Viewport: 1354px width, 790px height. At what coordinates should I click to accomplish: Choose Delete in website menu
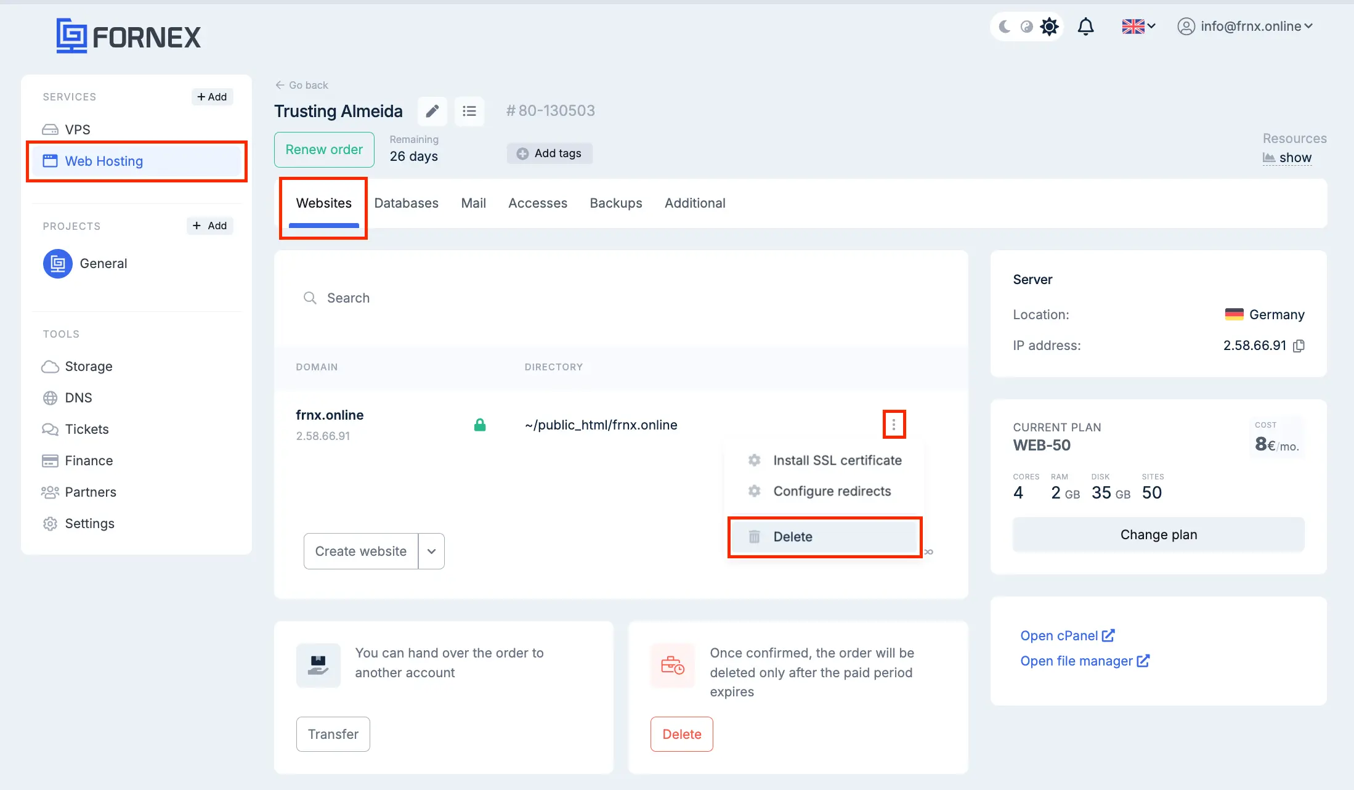825,537
